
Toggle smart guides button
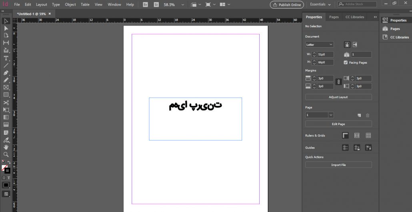coord(368,148)
